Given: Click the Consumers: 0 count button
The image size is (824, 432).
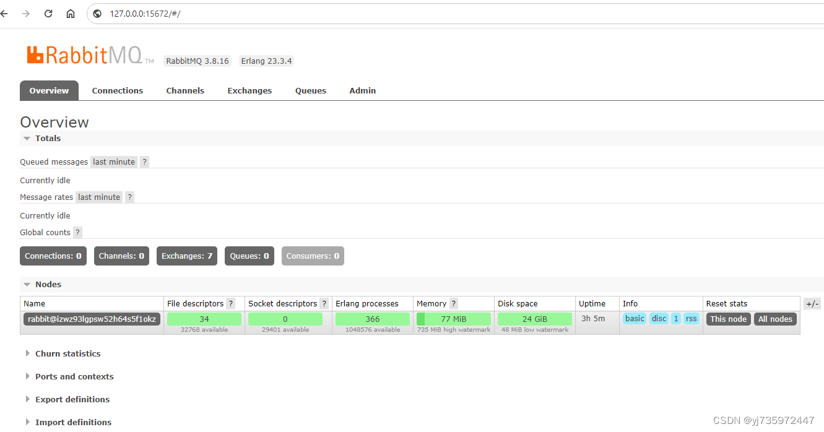Looking at the screenshot, I should 313,256.
